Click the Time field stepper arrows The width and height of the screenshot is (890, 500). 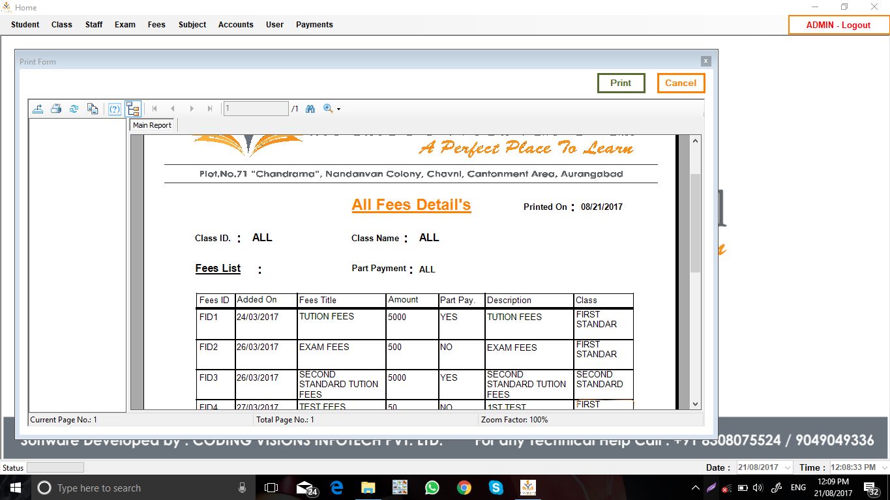click(883, 467)
